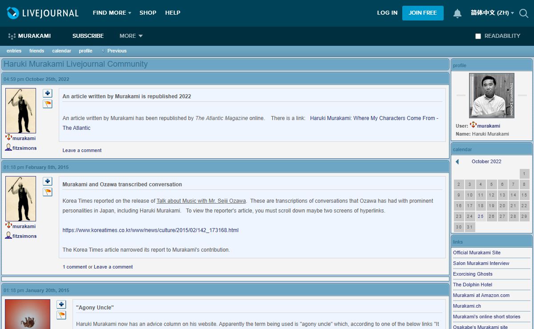Go to the friends tab

(36, 51)
